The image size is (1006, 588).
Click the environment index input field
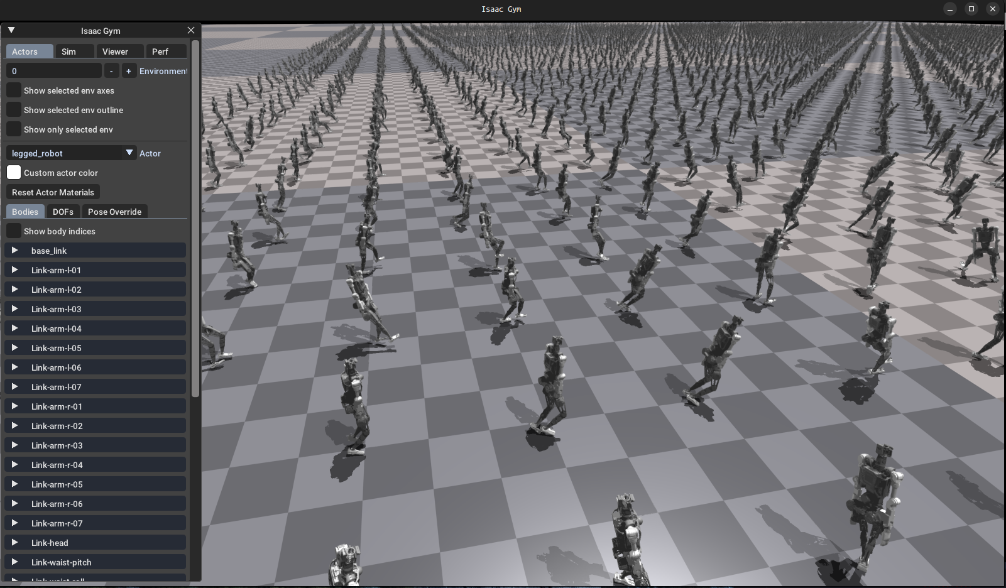point(54,71)
